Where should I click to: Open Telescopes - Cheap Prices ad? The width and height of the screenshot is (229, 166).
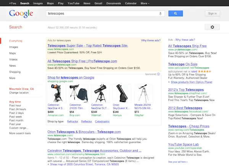point(189,126)
